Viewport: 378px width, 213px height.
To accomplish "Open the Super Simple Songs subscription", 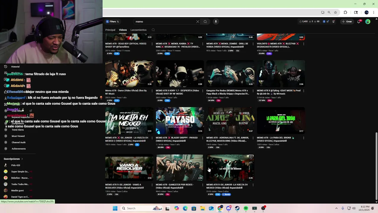I will [20, 172].
